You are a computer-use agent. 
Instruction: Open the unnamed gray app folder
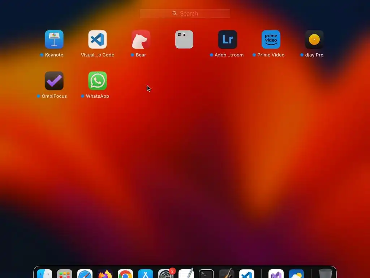click(x=184, y=39)
